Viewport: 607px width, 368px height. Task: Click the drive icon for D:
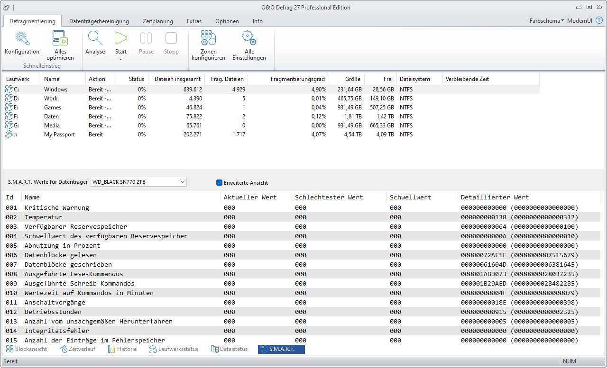pyautogui.click(x=9, y=99)
